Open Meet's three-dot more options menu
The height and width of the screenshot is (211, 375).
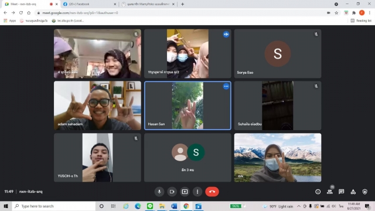(197, 192)
